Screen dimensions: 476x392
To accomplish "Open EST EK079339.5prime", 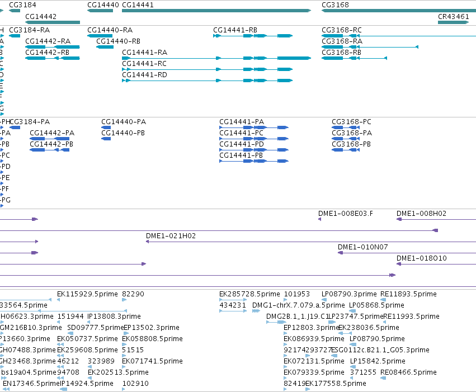I will (x=314, y=372).
